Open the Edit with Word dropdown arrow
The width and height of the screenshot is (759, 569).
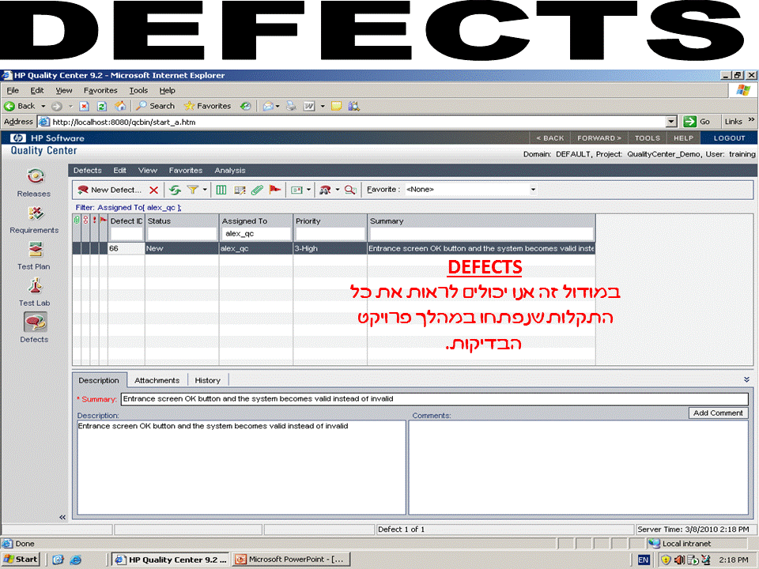click(x=323, y=106)
